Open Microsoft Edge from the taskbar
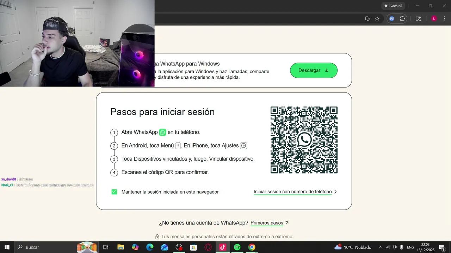The width and height of the screenshot is (451, 253). coord(150,247)
